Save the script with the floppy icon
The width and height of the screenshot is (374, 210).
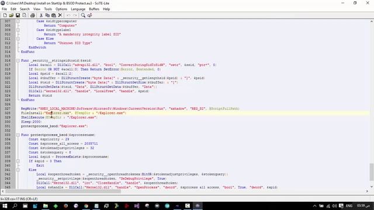[18, 15]
